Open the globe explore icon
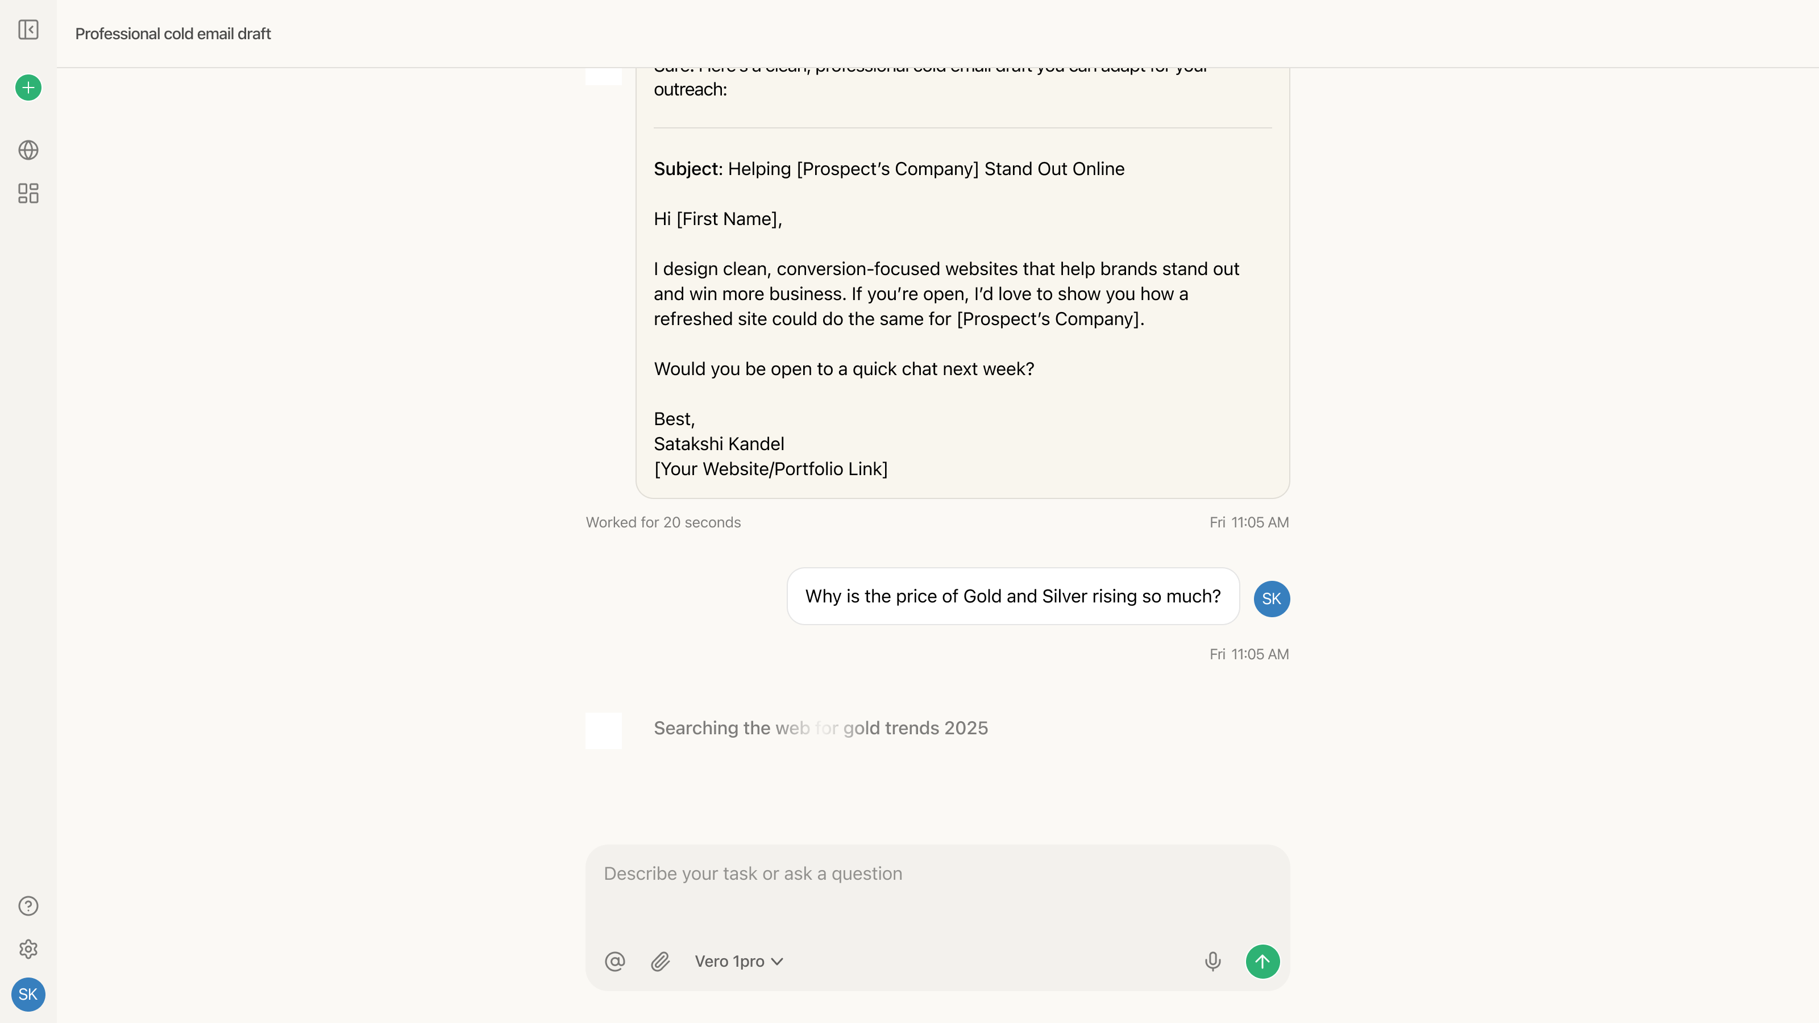Image resolution: width=1819 pixels, height=1023 pixels. coord(28,149)
